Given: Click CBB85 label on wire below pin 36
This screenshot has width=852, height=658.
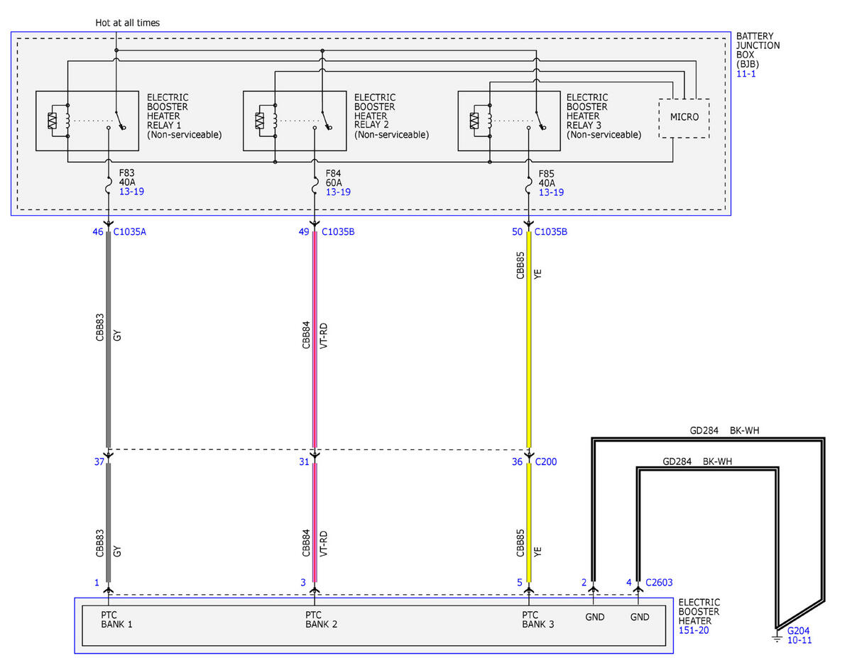Looking at the screenshot, I should [x=520, y=543].
